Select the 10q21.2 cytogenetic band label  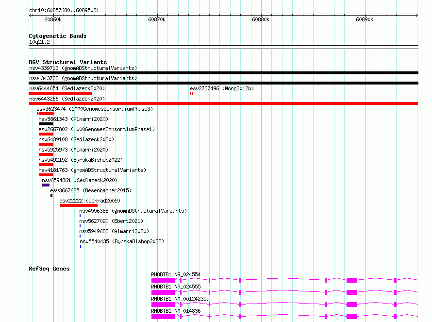(x=39, y=42)
